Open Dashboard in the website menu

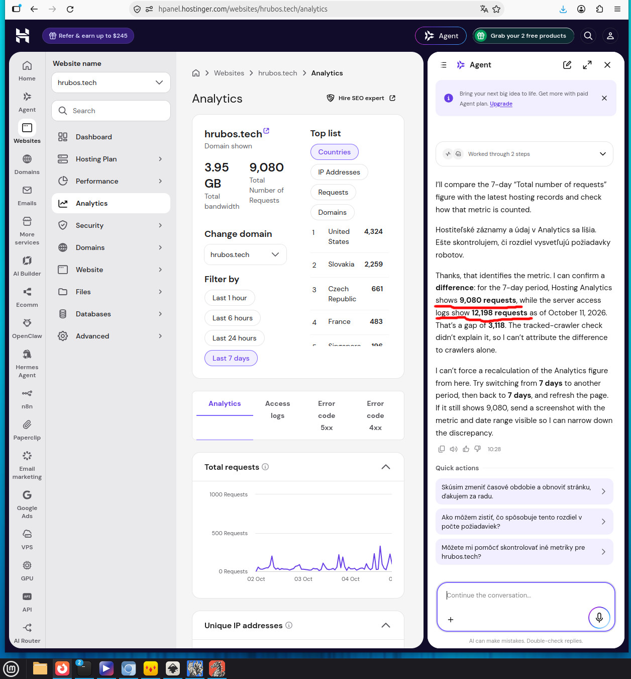[111, 137]
